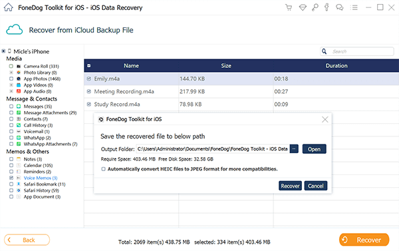Uncheck the Voice Memos (3) checkbox
This screenshot has height=251, width=399.
(x=11, y=178)
